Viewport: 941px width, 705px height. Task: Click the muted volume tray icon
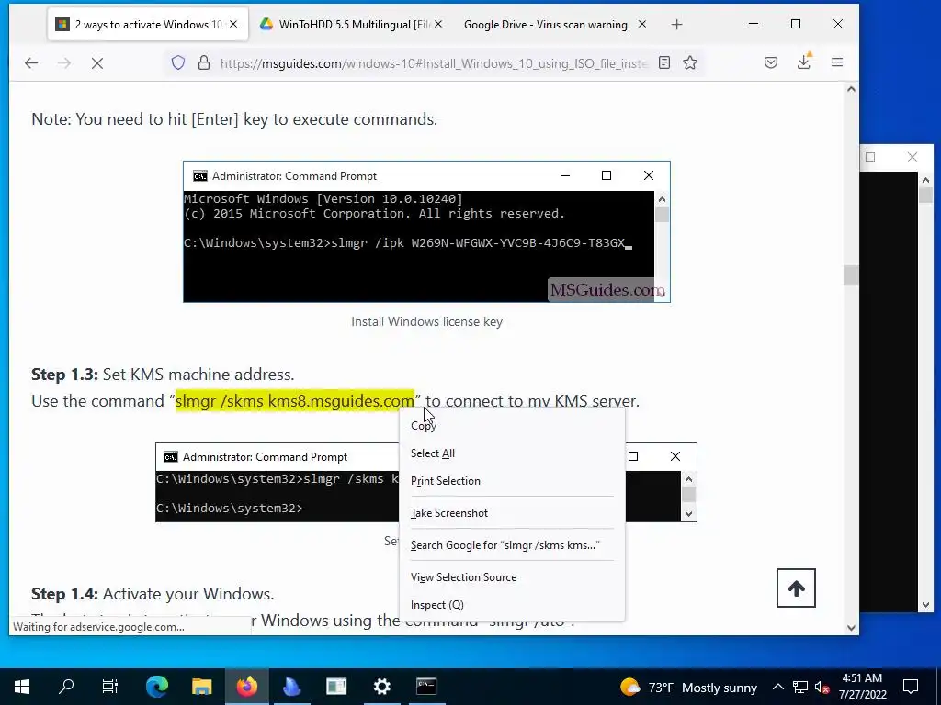tap(822, 687)
